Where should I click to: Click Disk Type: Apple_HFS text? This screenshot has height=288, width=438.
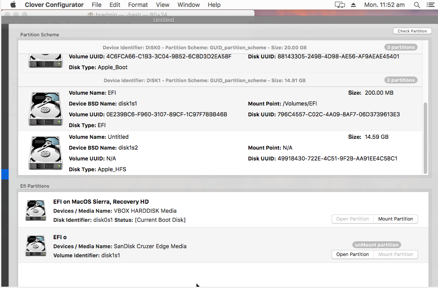97,170
